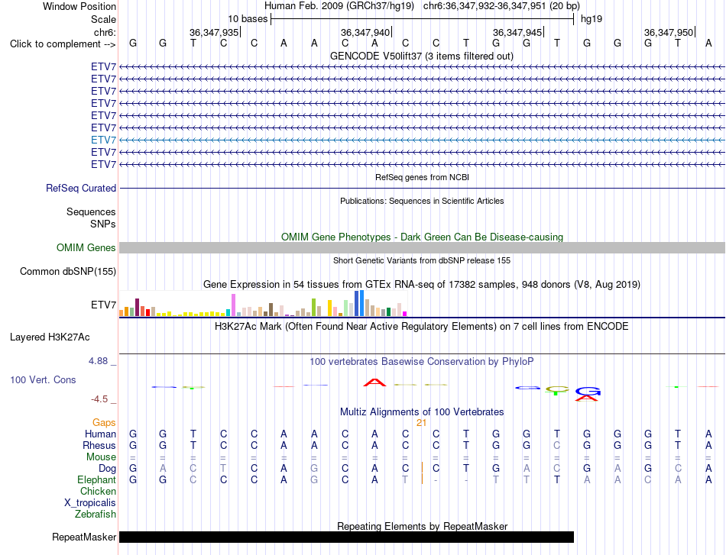Open the OMIM Gene Phenotypes track title
Image resolution: width=726 pixels, height=555 pixels.
pyautogui.click(x=422, y=237)
